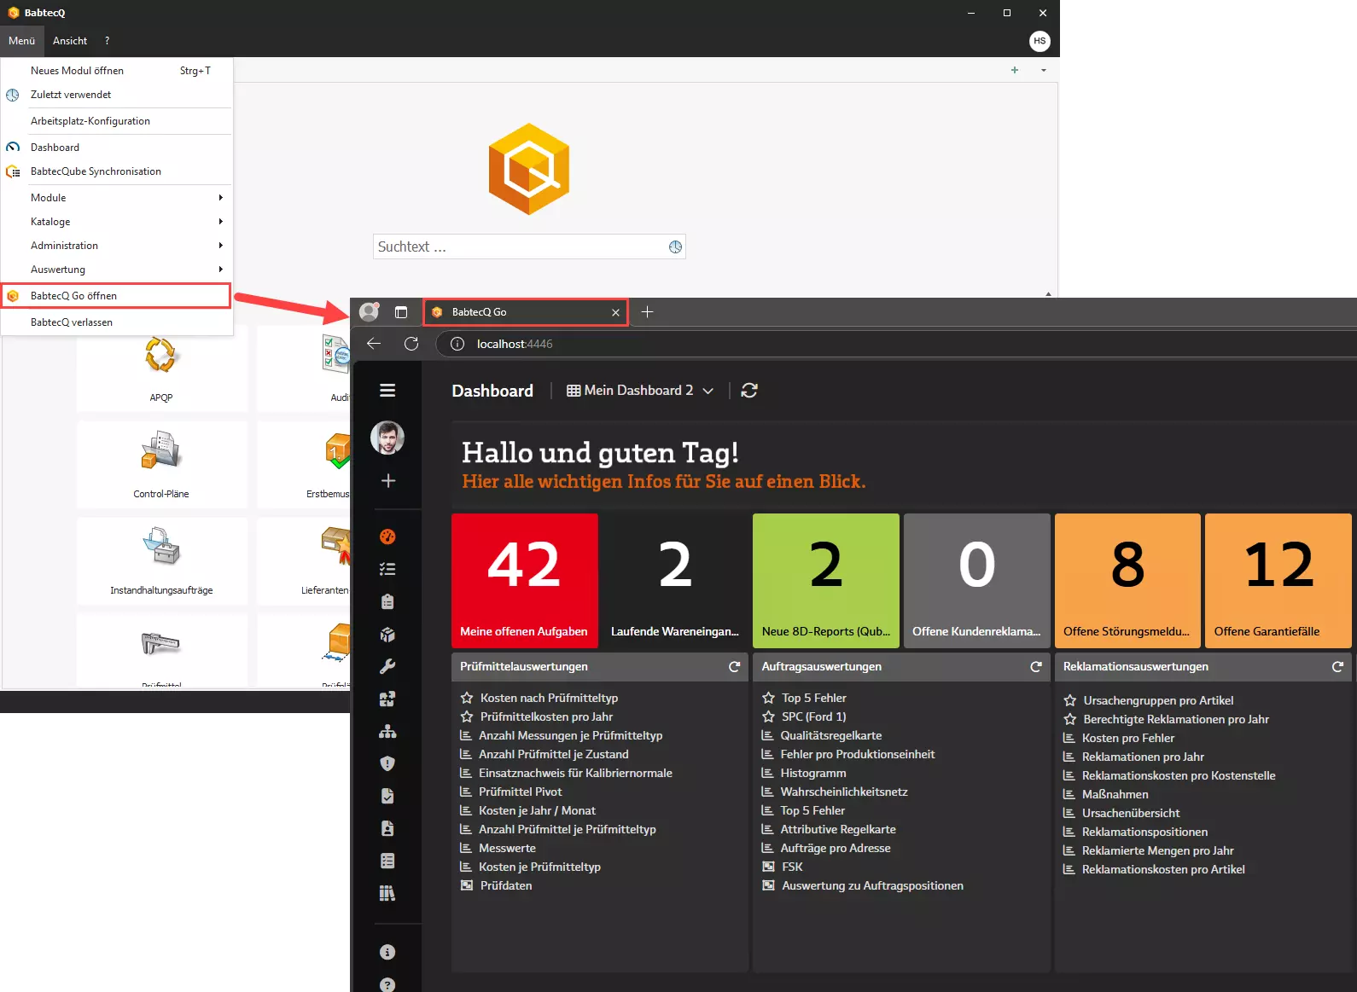The image size is (1357, 992).
Task: Open the Instandhaltungsaufträge module tile
Action: [x=161, y=561]
